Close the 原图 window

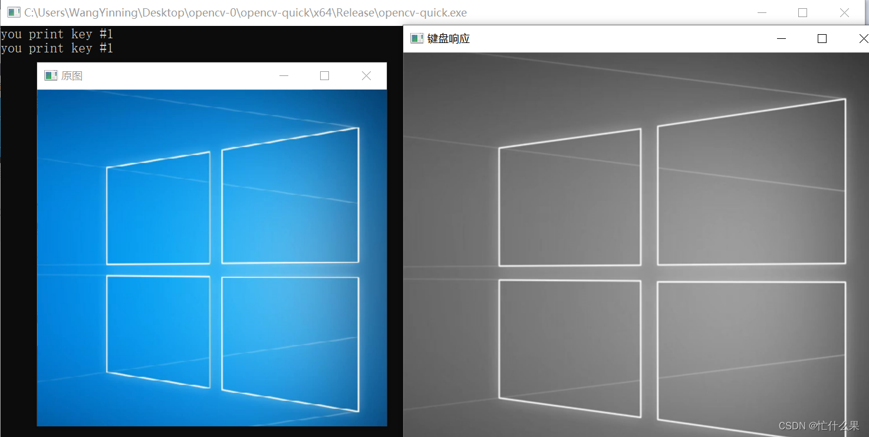366,75
